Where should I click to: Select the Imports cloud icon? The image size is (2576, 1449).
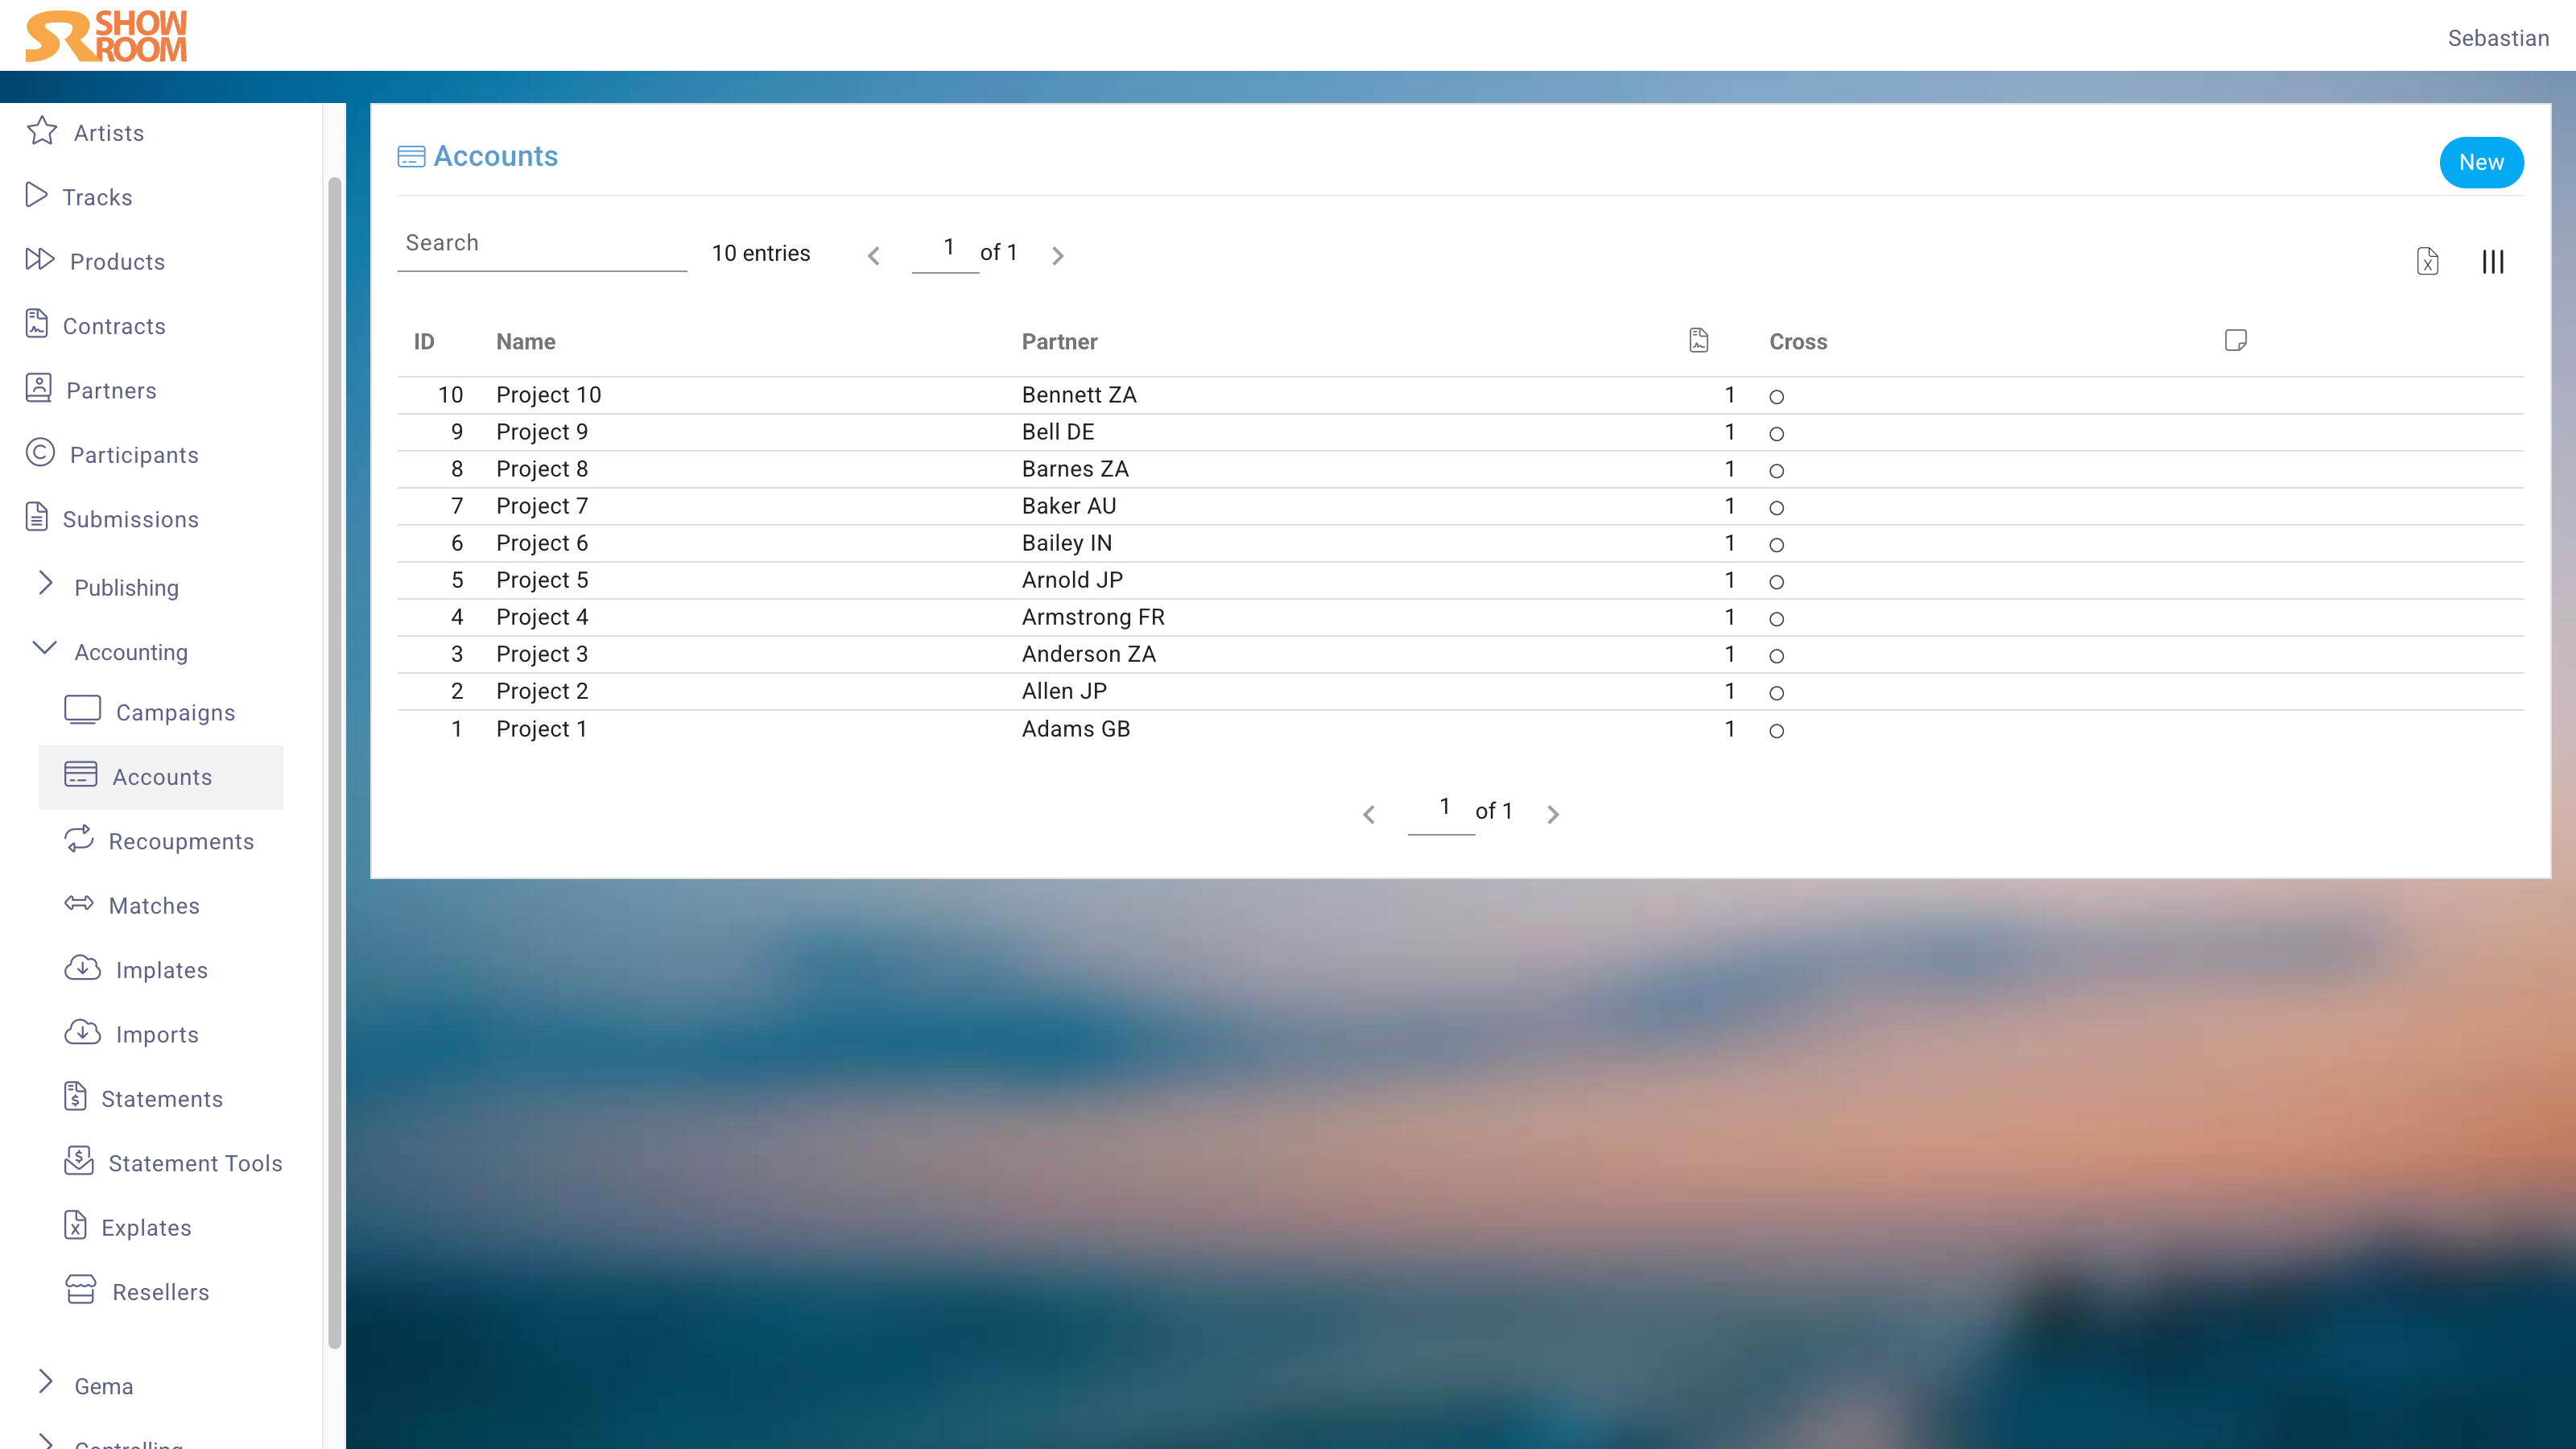pos(81,1033)
